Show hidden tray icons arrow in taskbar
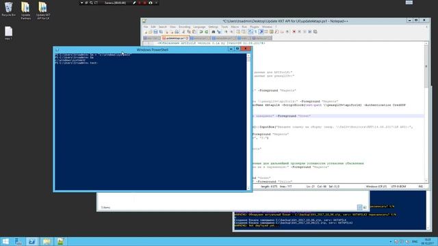 point(391,241)
